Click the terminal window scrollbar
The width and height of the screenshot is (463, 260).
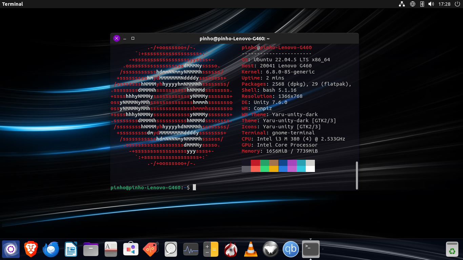[357, 175]
